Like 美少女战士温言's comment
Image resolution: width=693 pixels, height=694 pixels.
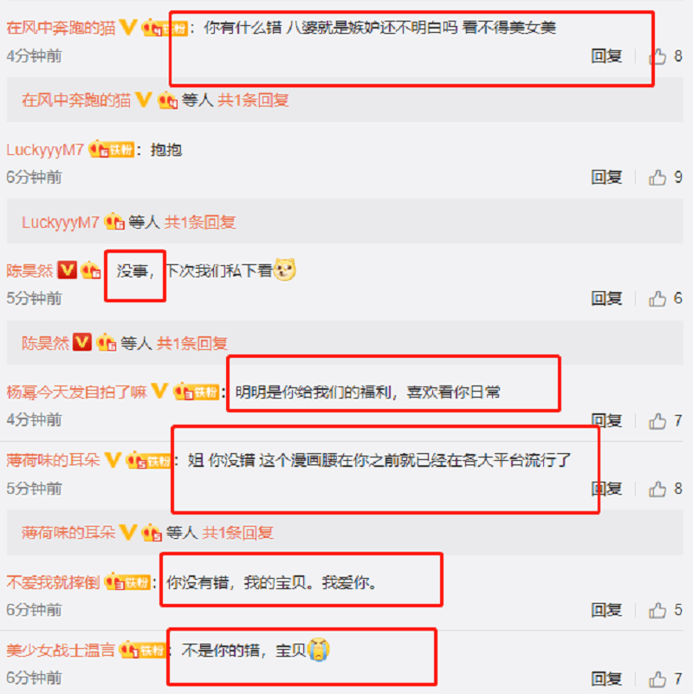(657, 678)
